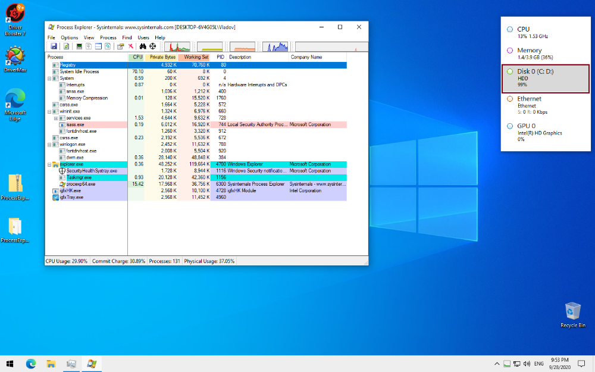Select the Interrupts row
This screenshot has height=372, width=595.
click(x=196, y=85)
